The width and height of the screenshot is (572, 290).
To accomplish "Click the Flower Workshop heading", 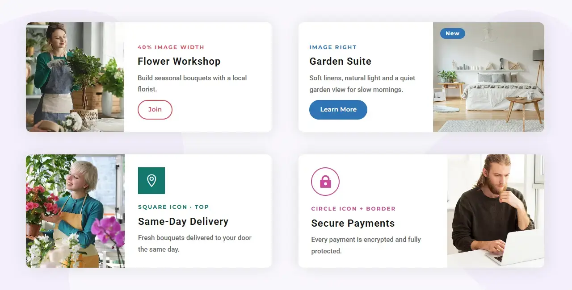I will coord(179,62).
